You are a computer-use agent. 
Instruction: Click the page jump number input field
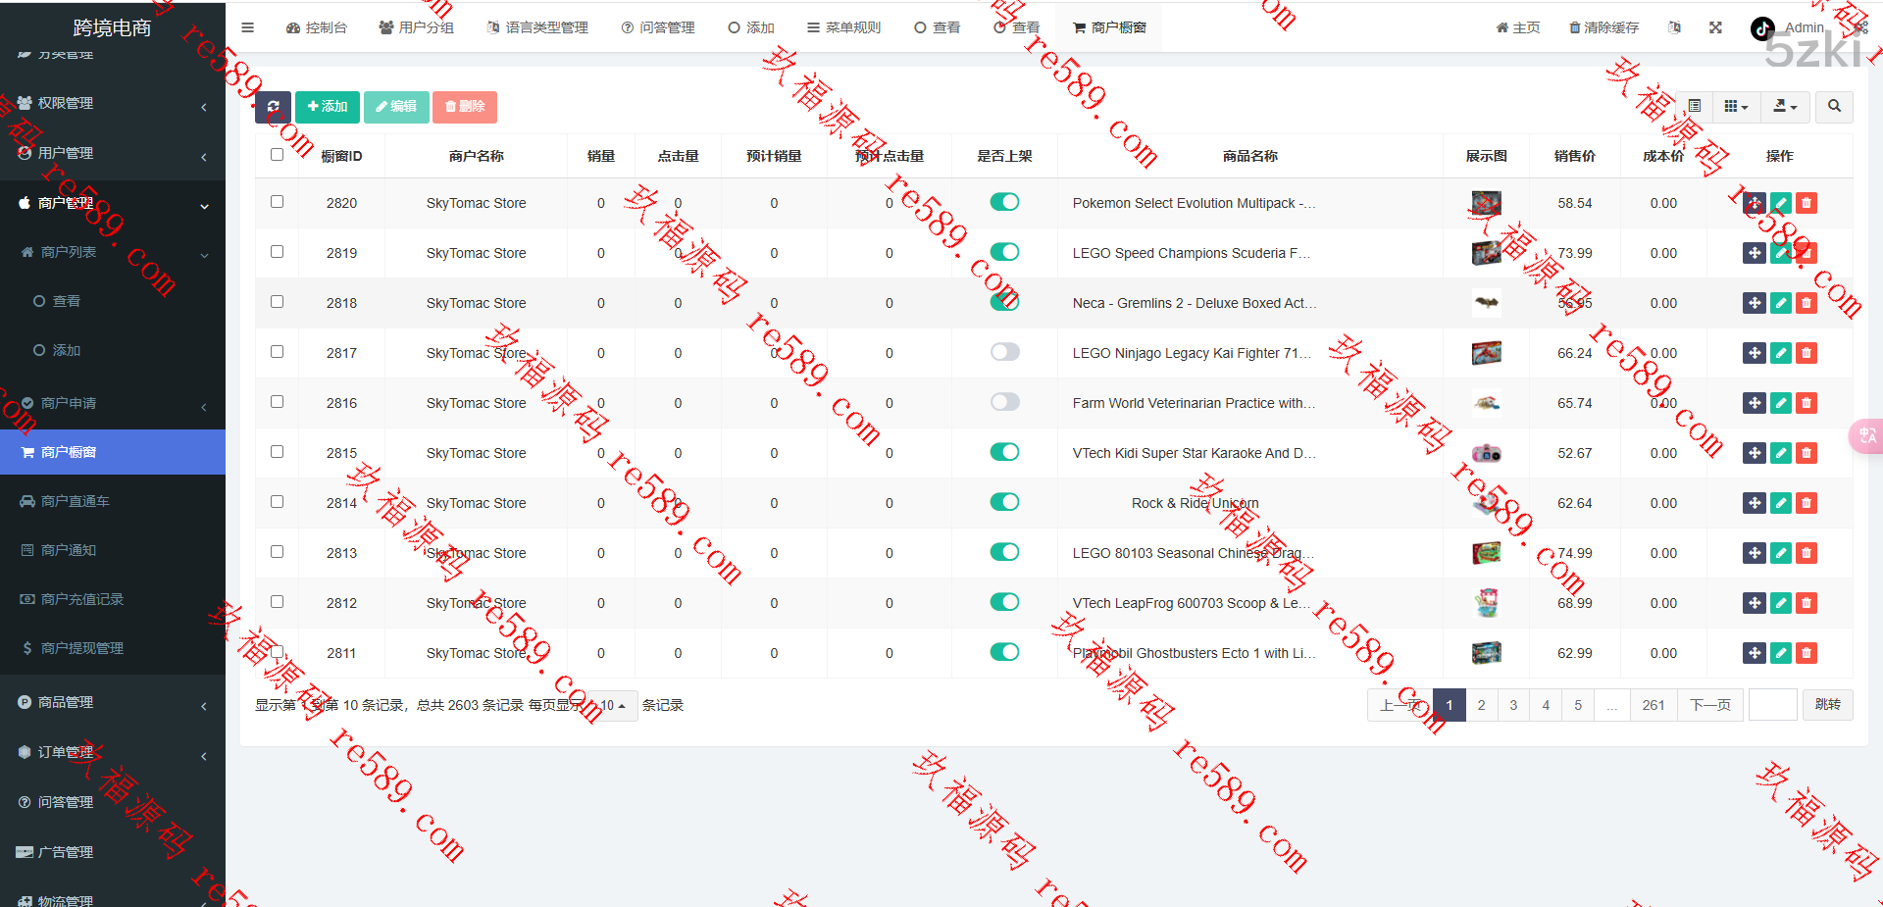pyautogui.click(x=1772, y=705)
